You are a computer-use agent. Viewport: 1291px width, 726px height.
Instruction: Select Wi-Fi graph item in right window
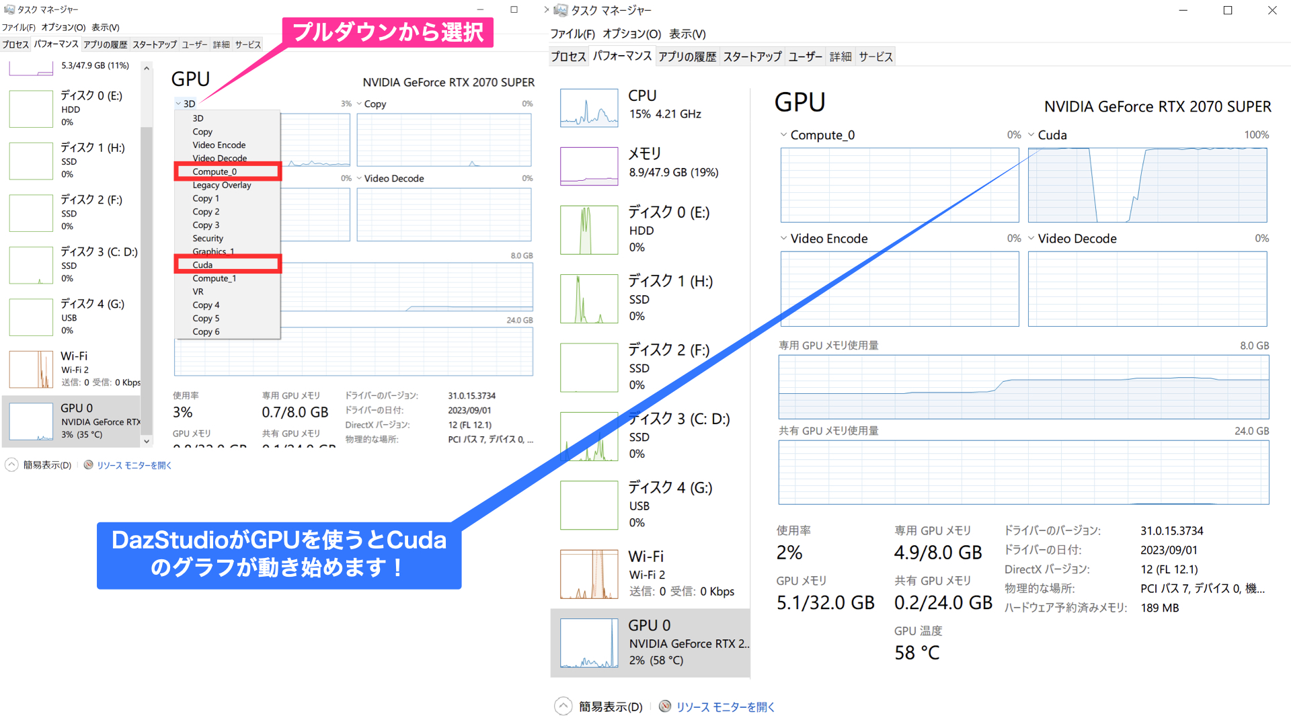tap(650, 573)
